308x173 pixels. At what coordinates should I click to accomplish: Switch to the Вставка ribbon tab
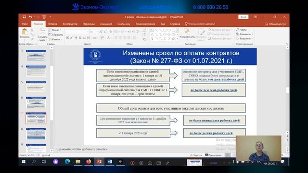(52, 24)
